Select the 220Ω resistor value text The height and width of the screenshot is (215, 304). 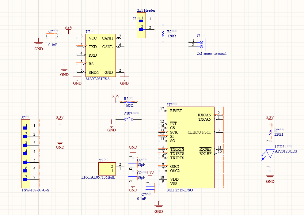pyautogui.click(x=279, y=134)
